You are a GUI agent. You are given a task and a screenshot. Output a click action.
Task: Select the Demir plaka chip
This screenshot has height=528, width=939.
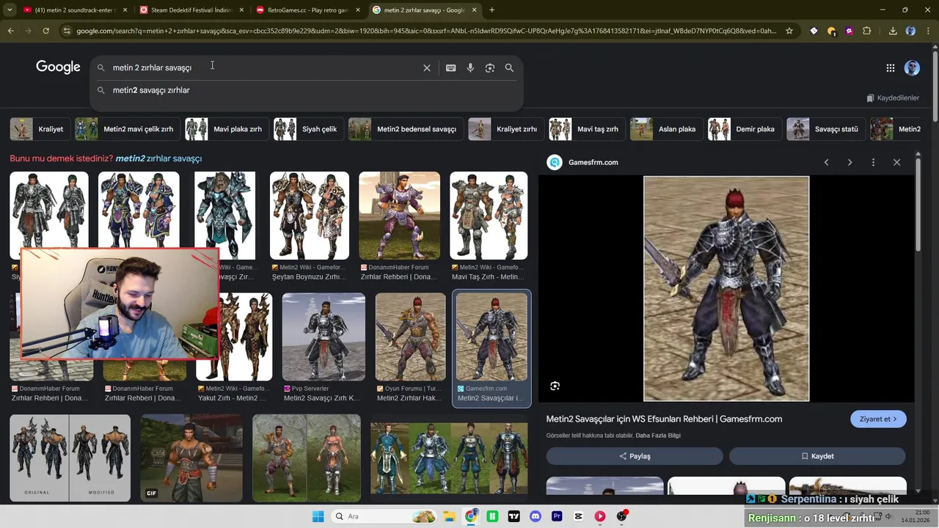pos(743,129)
